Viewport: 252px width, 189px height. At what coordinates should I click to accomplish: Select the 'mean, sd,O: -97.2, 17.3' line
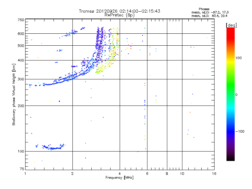(210, 12)
